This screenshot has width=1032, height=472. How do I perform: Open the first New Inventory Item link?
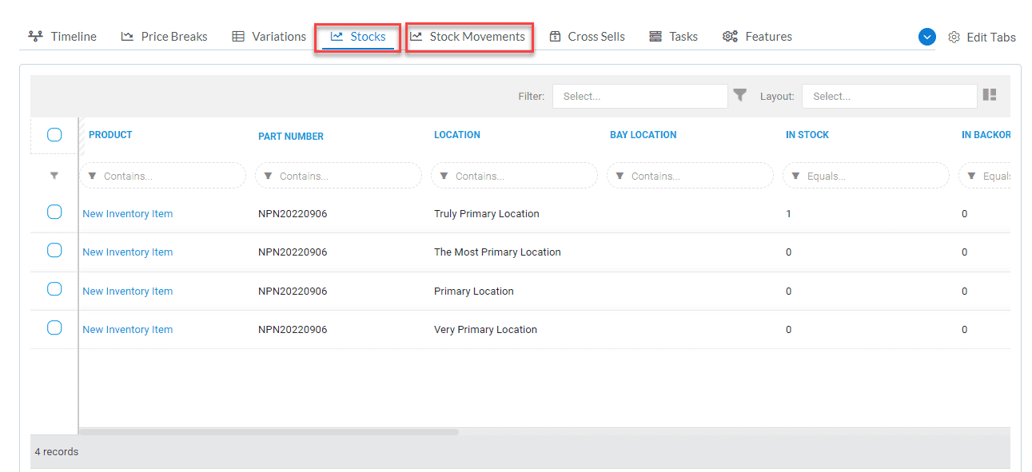tap(127, 213)
